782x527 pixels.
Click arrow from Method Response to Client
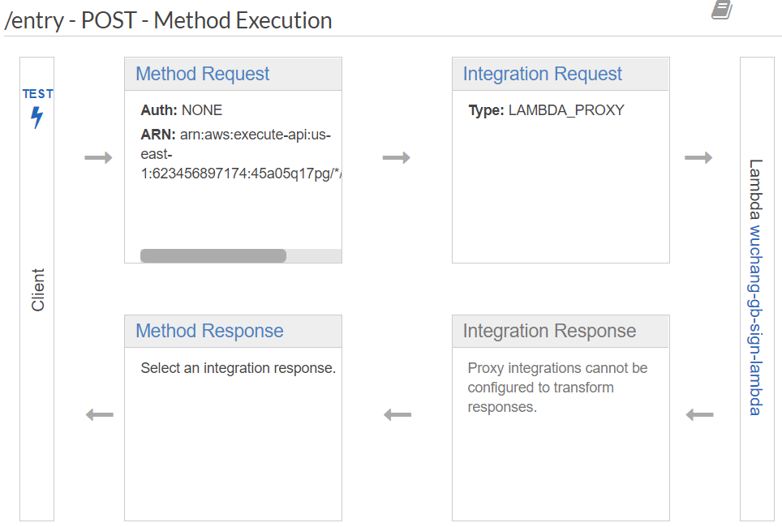(99, 415)
